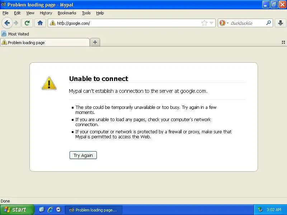Go back with the back arrow button
The height and width of the screenshot is (215, 287).
tap(7, 23)
